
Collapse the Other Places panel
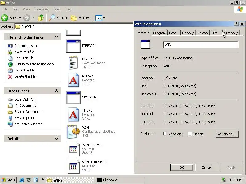point(56,91)
